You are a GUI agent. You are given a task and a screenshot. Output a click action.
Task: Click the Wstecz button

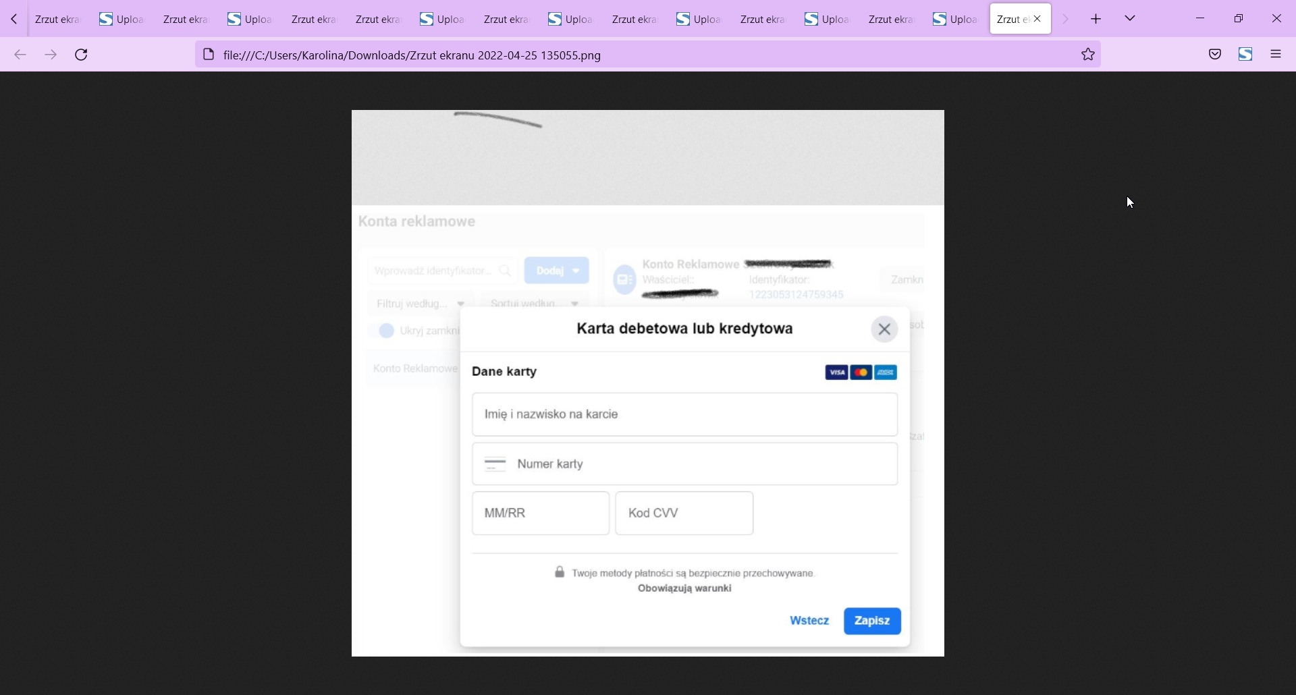click(809, 621)
